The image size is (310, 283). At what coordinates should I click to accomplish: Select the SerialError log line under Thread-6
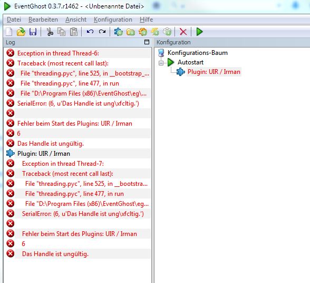coord(78,103)
